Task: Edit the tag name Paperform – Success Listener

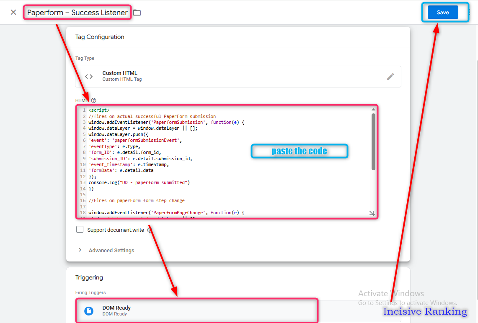Action: tap(77, 13)
